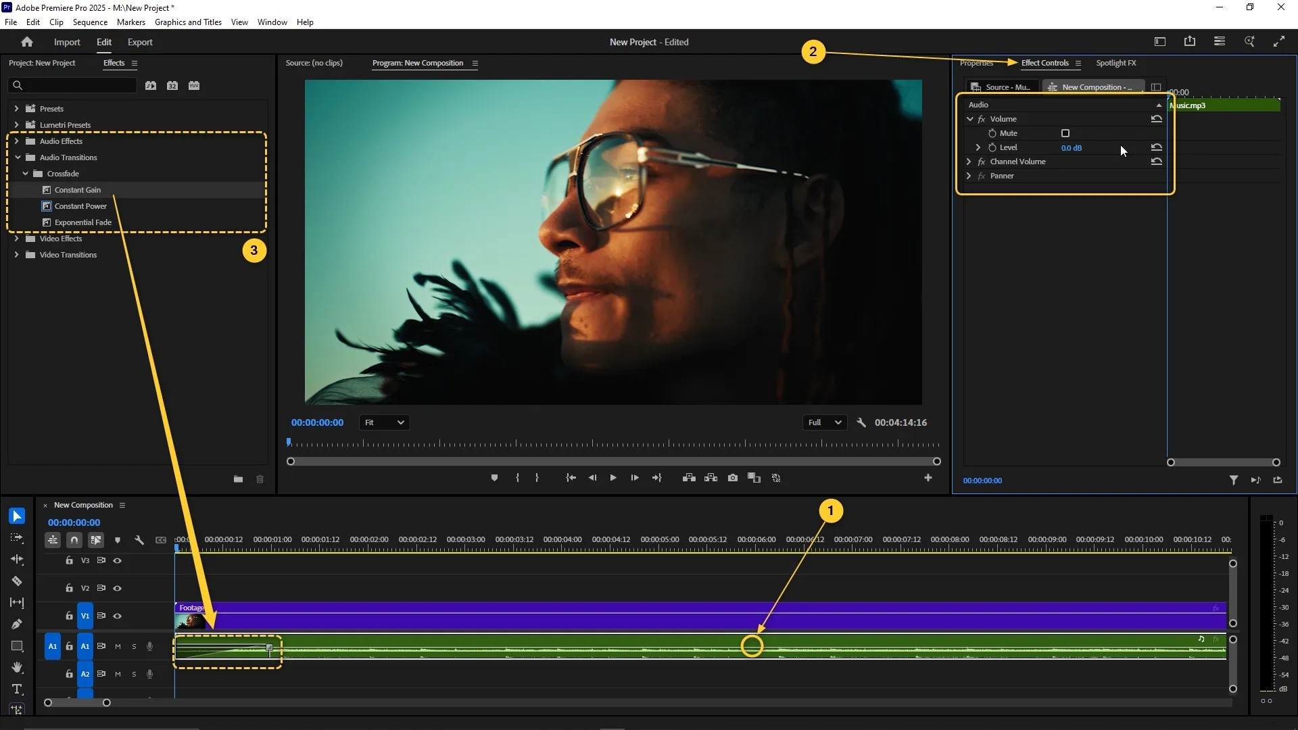Open the Markers menu

(x=131, y=22)
